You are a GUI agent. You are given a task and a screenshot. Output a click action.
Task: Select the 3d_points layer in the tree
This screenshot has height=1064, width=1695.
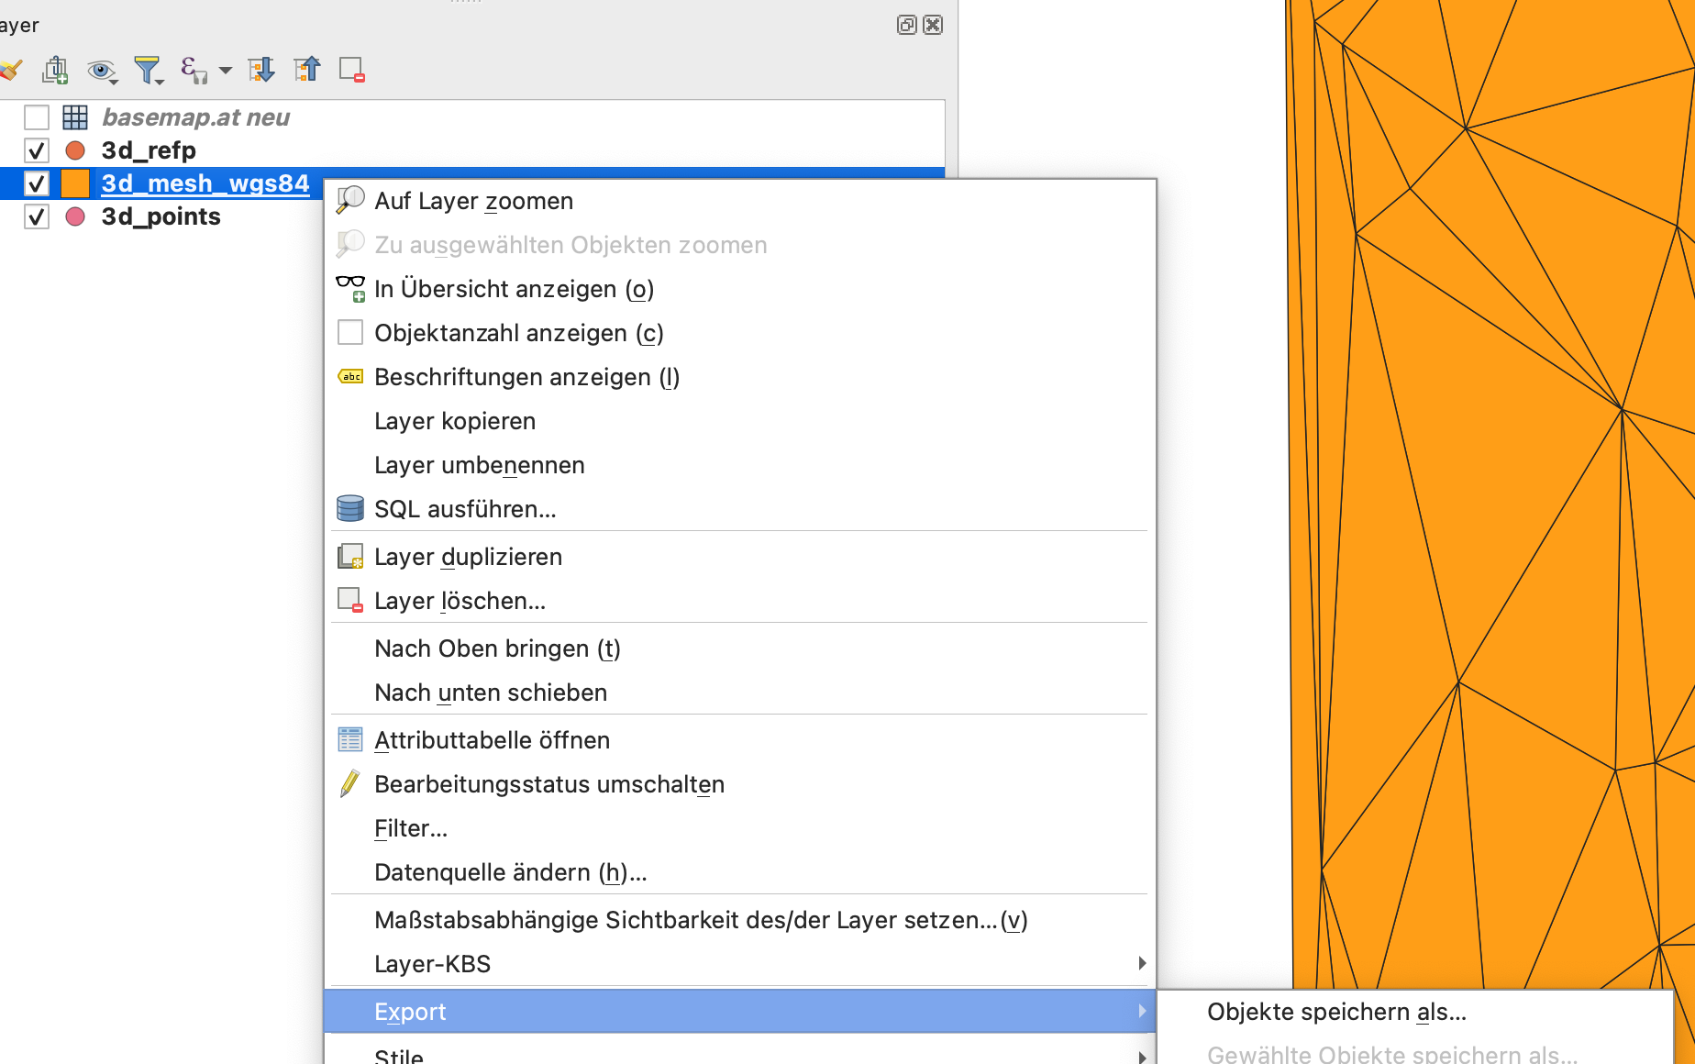point(161,216)
